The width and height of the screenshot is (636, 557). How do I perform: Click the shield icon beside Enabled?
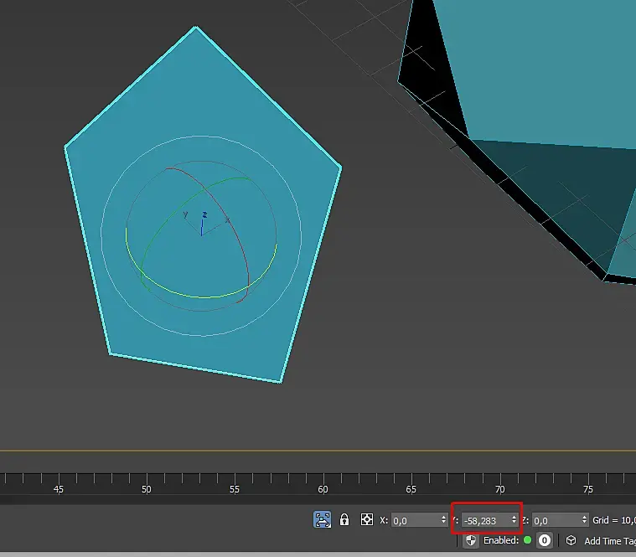[471, 541]
